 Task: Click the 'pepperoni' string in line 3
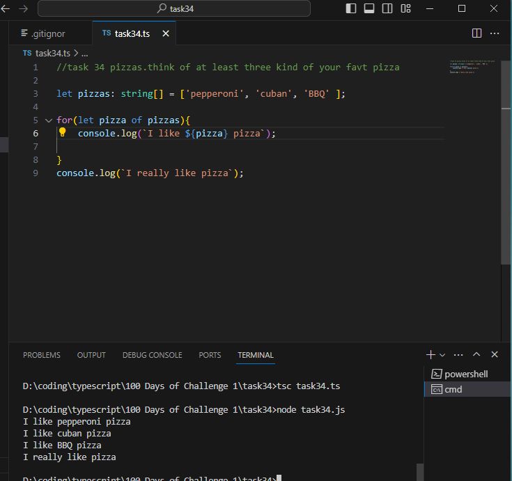[x=215, y=94]
